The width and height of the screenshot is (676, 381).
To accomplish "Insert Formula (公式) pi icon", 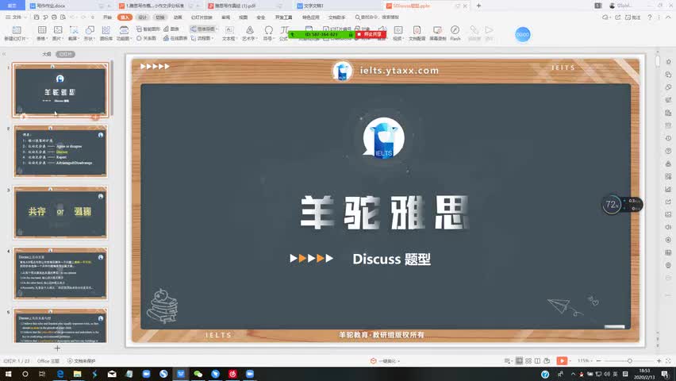I will (284, 30).
